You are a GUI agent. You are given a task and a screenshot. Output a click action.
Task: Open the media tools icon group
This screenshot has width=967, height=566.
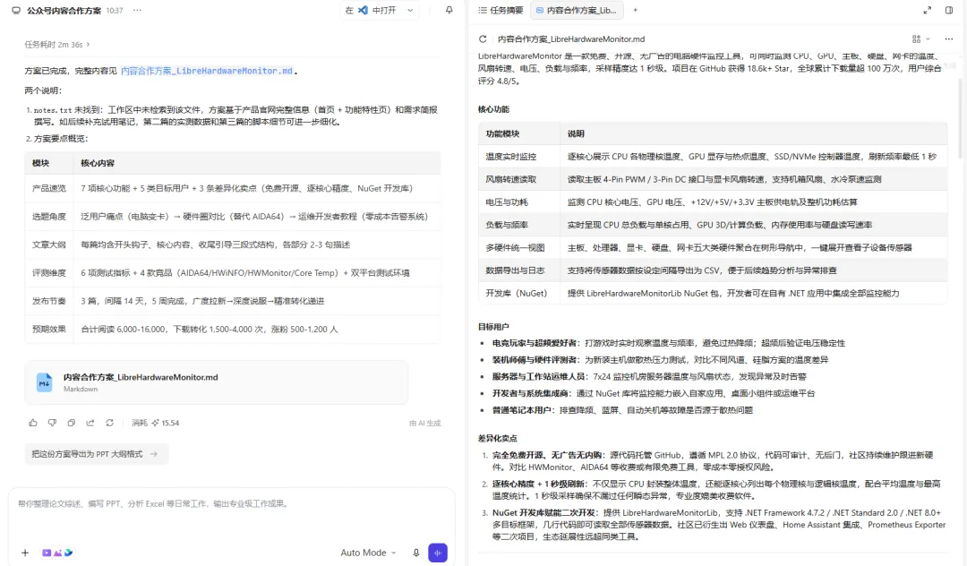coord(56,553)
